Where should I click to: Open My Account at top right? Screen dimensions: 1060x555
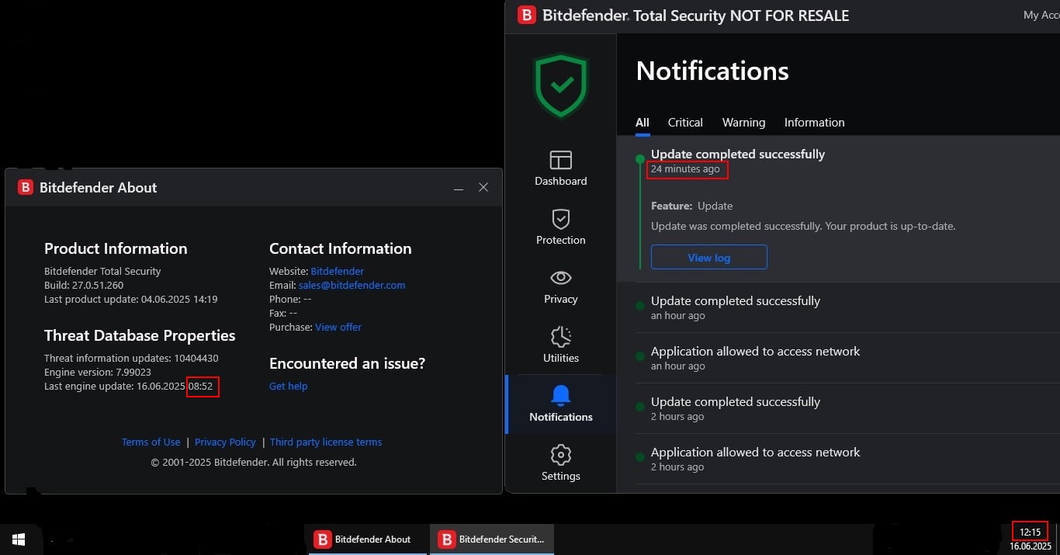point(1041,15)
